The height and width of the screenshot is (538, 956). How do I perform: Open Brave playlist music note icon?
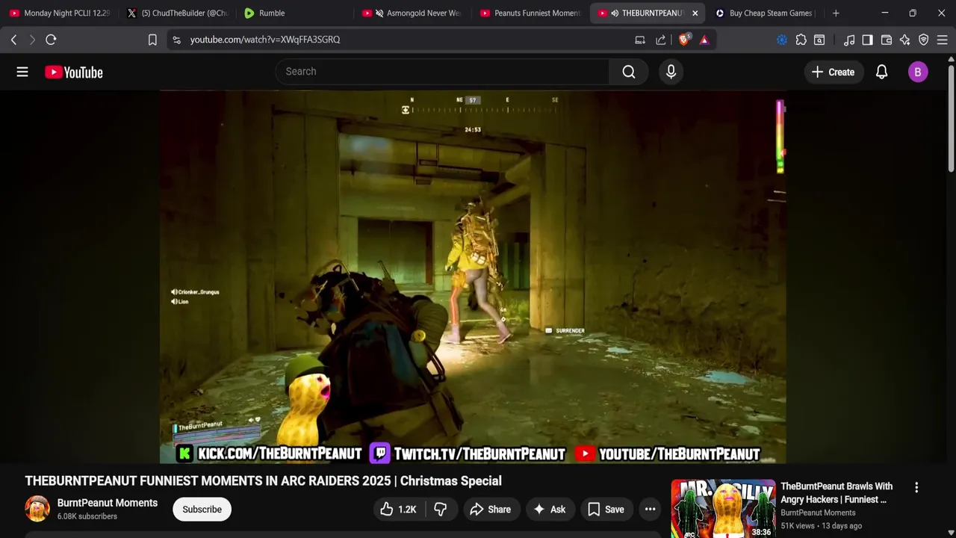(849, 40)
